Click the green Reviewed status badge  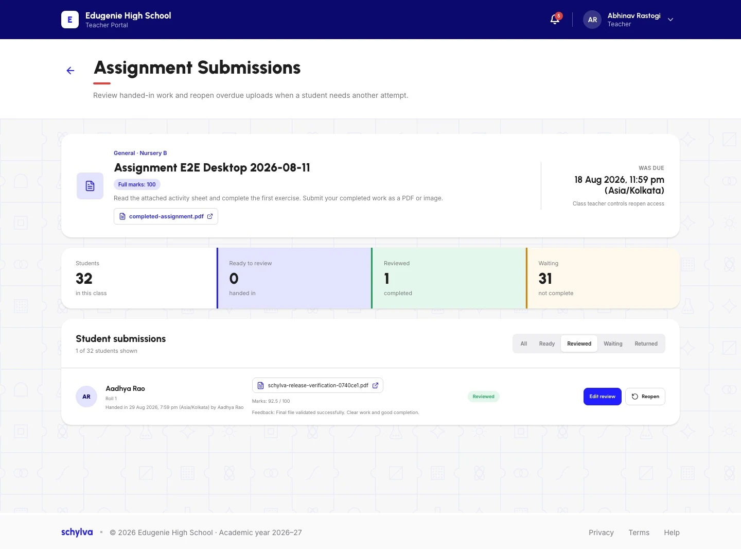[x=484, y=397]
